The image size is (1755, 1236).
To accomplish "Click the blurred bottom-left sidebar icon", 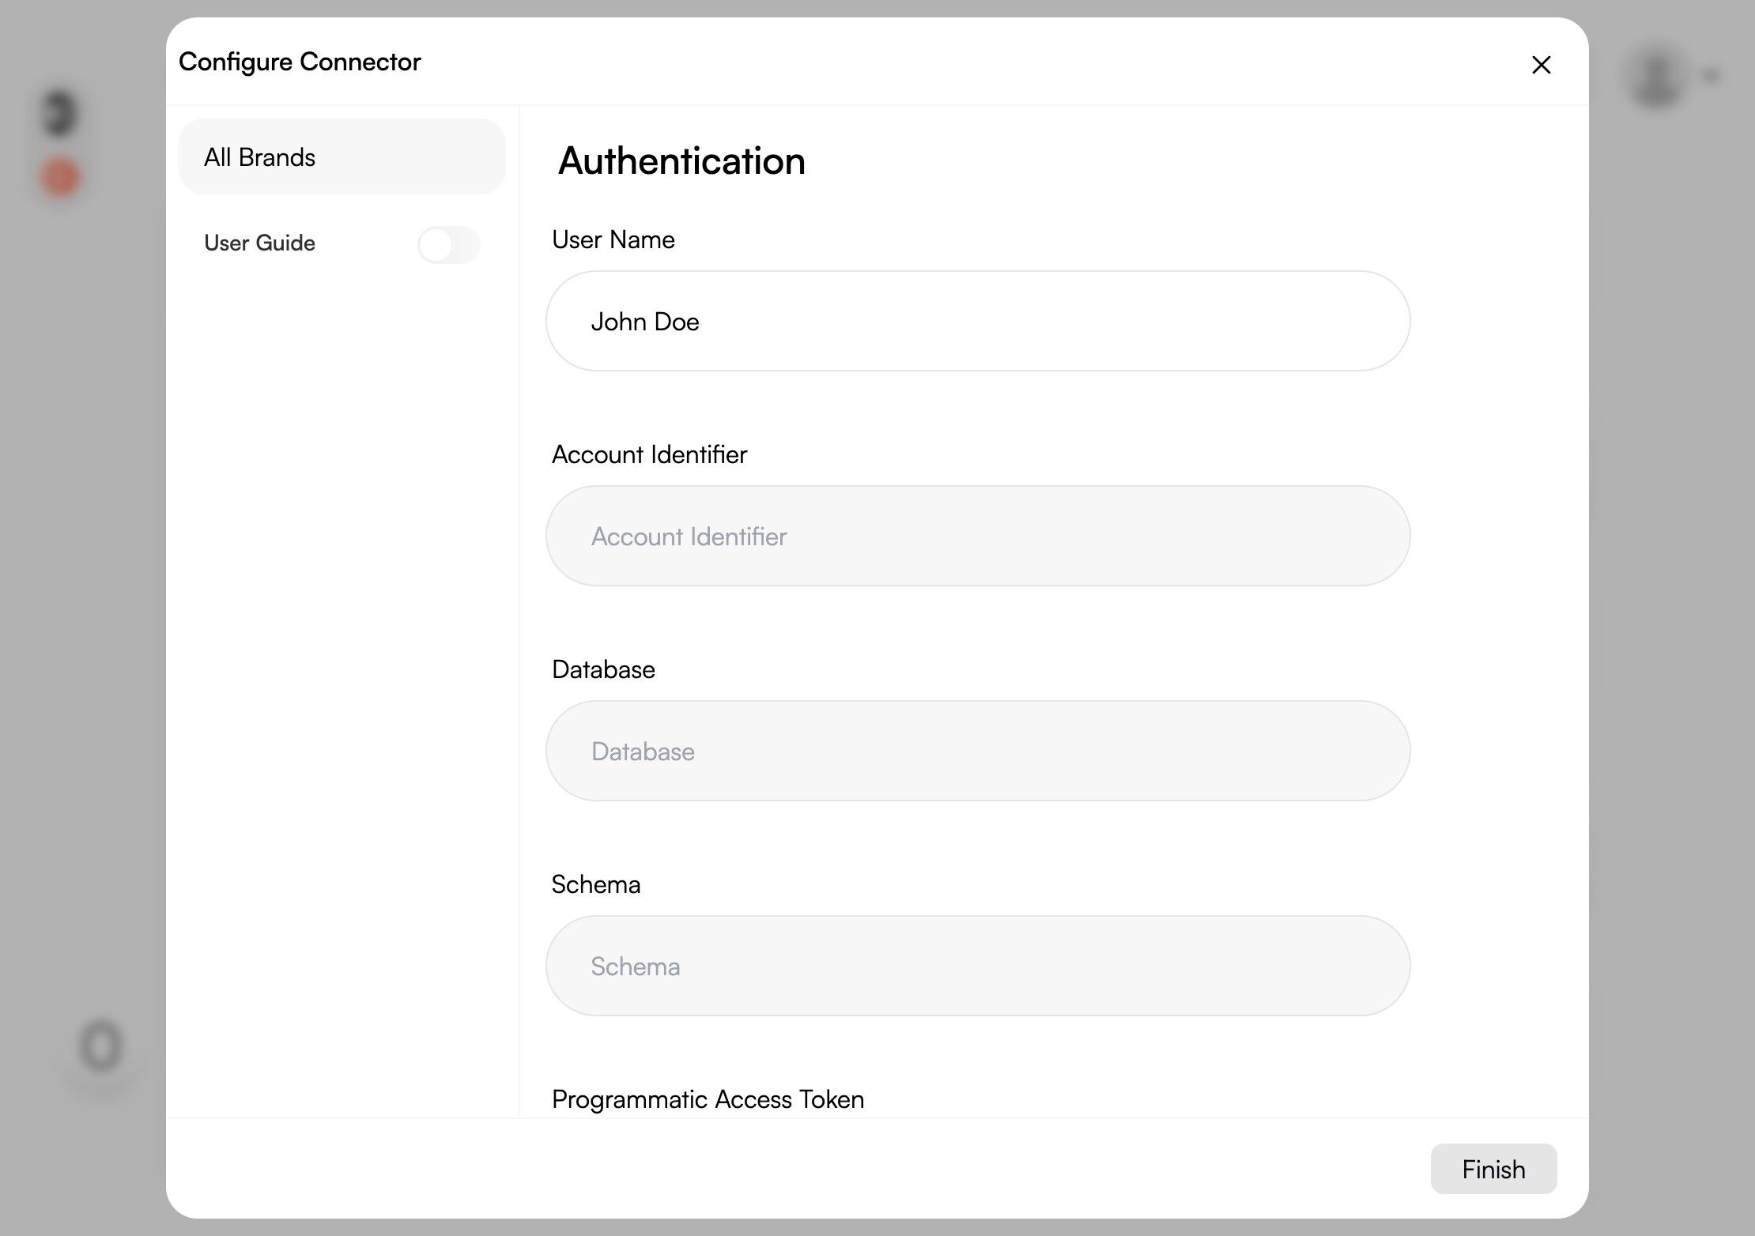I will click(x=101, y=1047).
